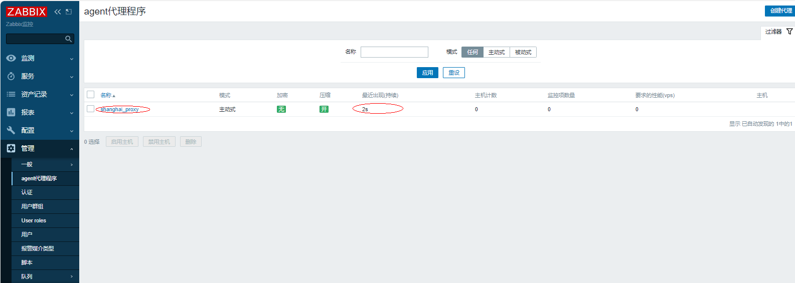Expand the 一般 submenu
Image resolution: width=795 pixels, height=283 pixels.
point(45,164)
